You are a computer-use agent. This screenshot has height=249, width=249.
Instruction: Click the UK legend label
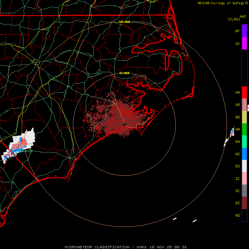pyautogui.click(x=237, y=43)
